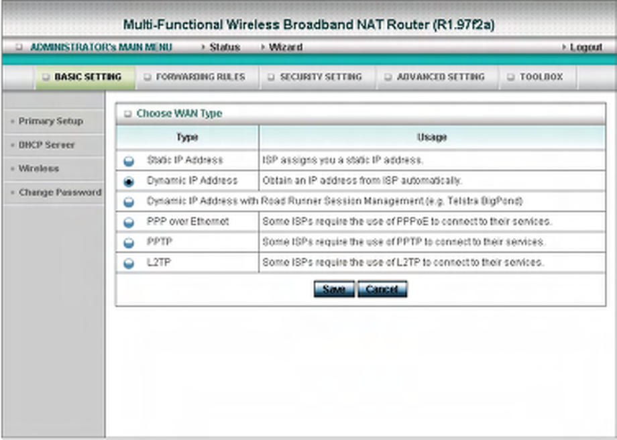Select the PPP over Ethernet radio button
Screen dimensions: 617x440
coord(129,223)
